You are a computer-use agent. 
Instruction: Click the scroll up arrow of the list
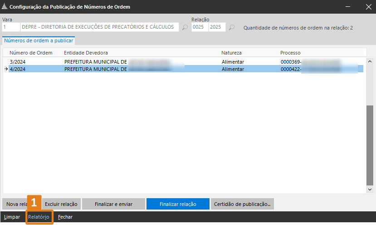(x=370, y=61)
